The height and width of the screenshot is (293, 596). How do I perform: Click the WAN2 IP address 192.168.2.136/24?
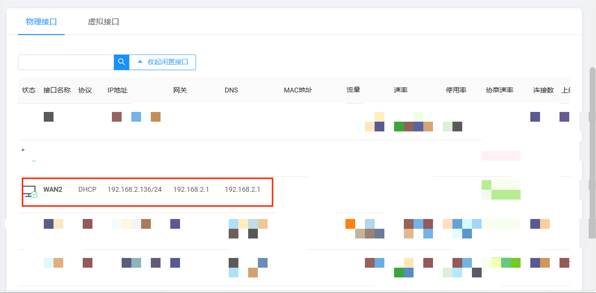click(134, 189)
